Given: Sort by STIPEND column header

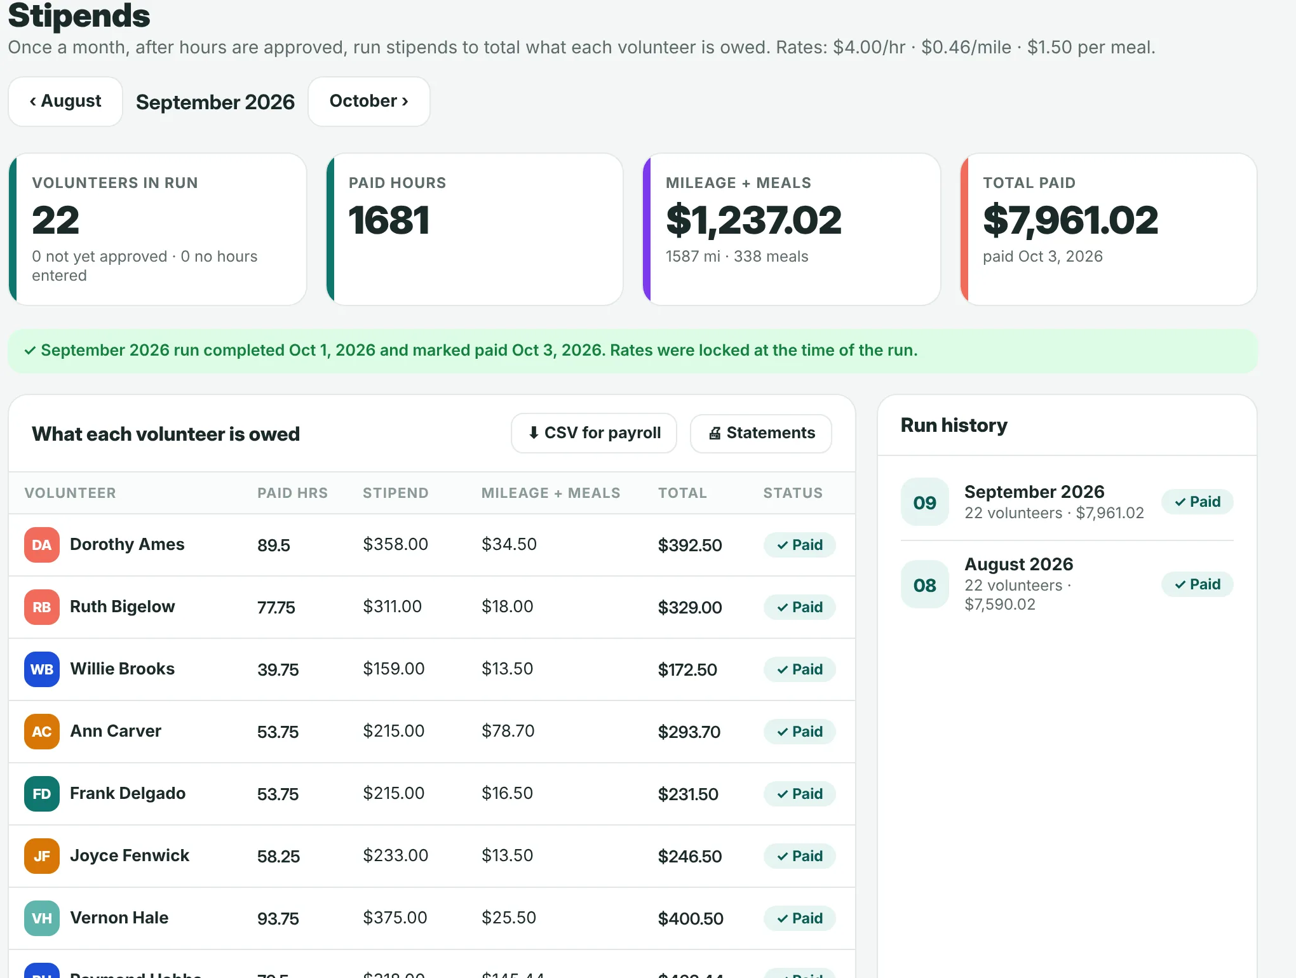Looking at the screenshot, I should point(395,493).
